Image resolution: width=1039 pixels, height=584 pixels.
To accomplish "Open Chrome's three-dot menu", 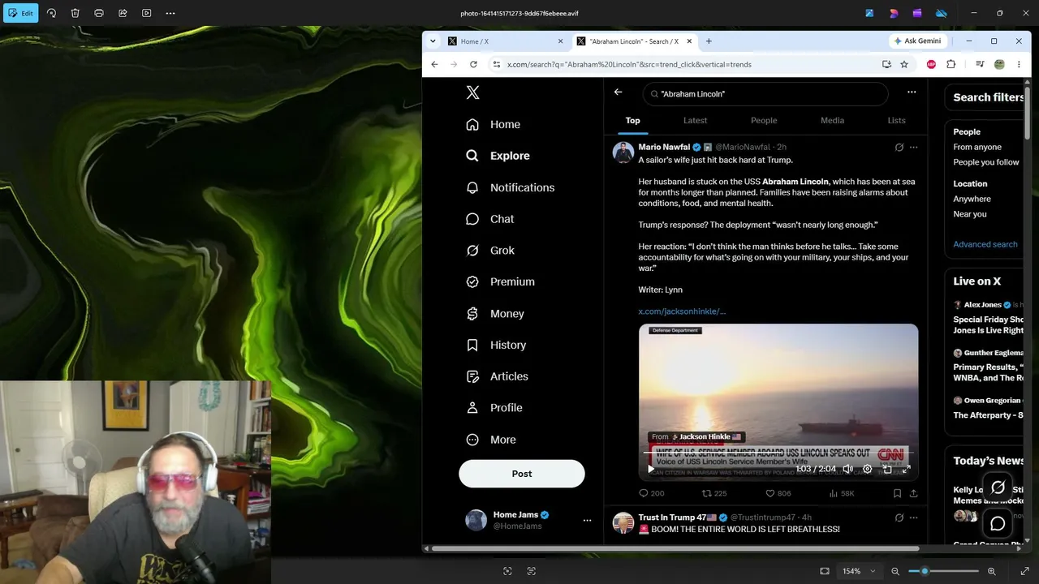I will 1019,64.
